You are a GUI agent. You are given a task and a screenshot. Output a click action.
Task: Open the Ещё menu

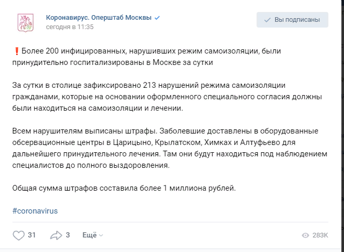click(x=90, y=235)
